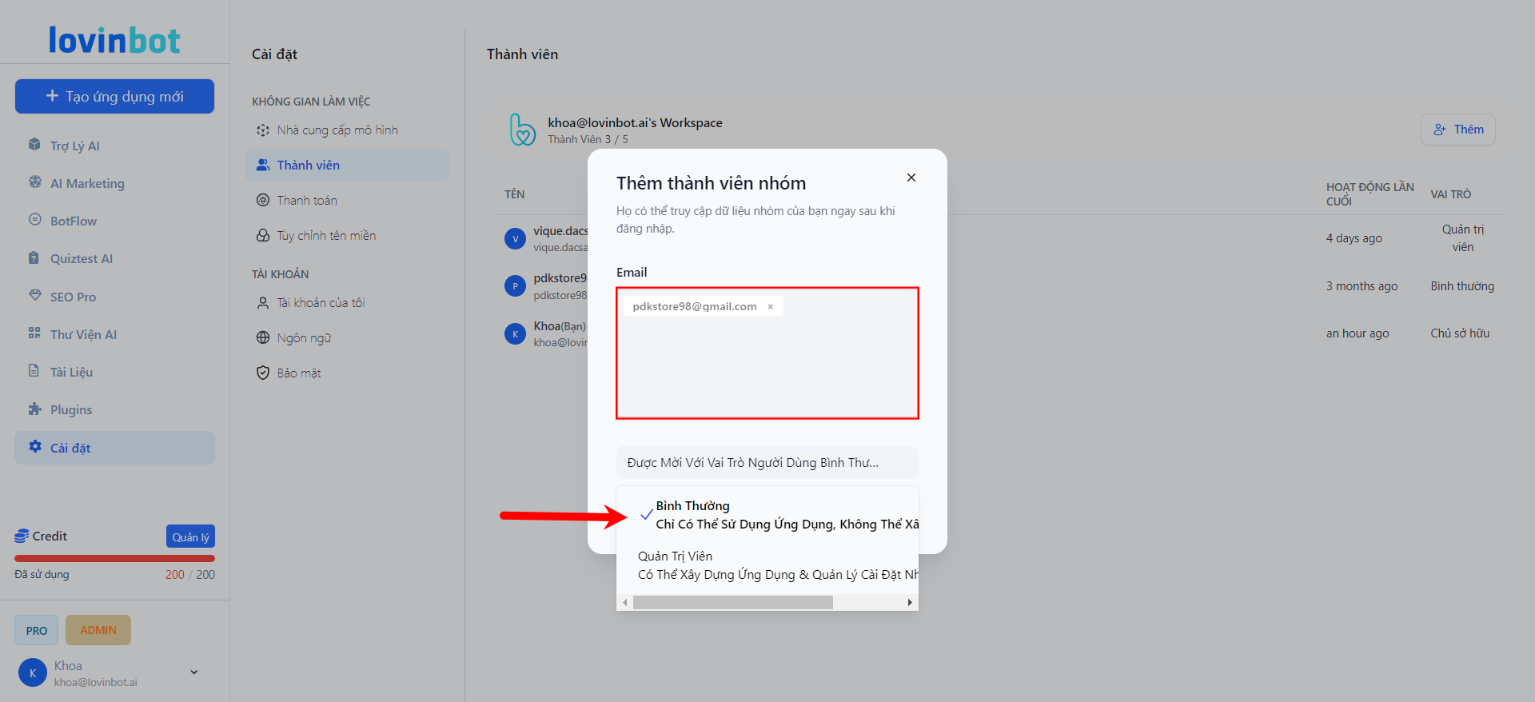Click the SEO Pro diamond icon
The width and height of the screenshot is (1535, 702).
point(34,296)
